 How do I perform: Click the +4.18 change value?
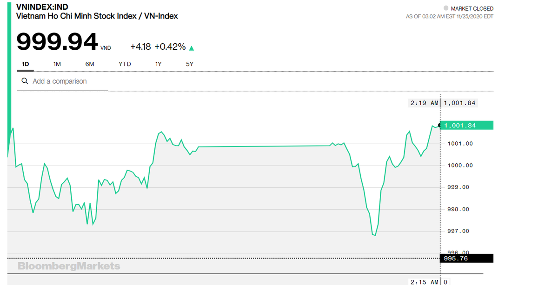click(x=141, y=47)
